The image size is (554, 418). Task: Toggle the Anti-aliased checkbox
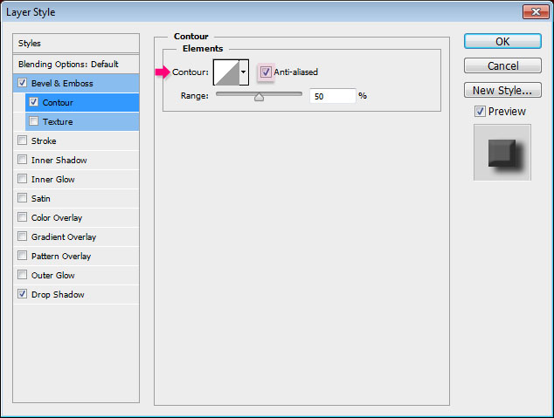[266, 72]
